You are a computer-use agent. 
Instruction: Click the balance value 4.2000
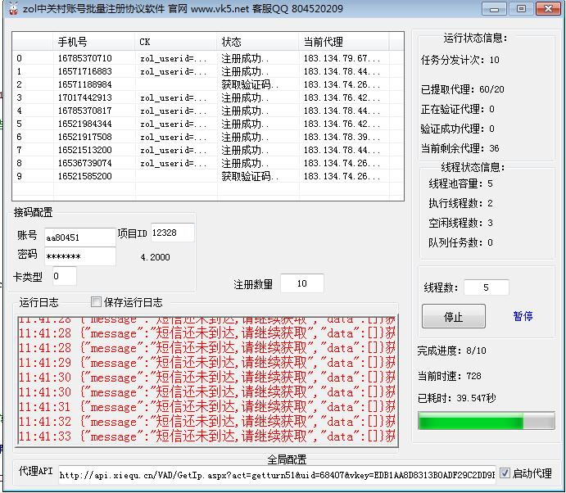tap(155, 257)
